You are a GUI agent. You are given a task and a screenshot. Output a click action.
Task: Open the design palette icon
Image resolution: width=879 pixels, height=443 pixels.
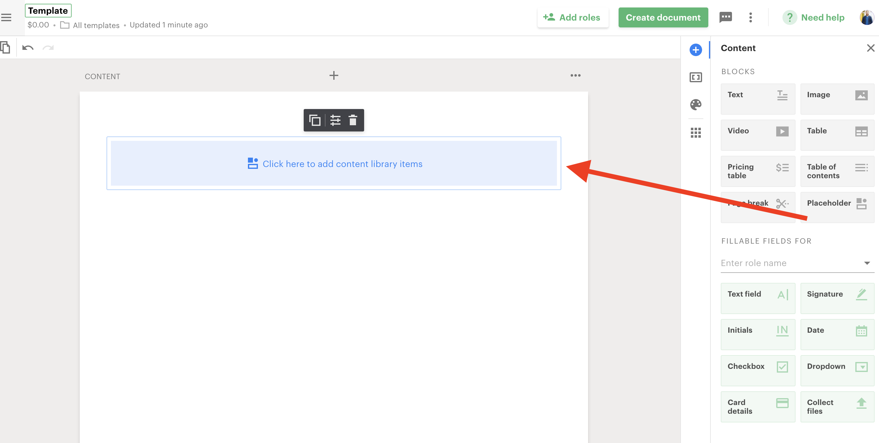696,104
